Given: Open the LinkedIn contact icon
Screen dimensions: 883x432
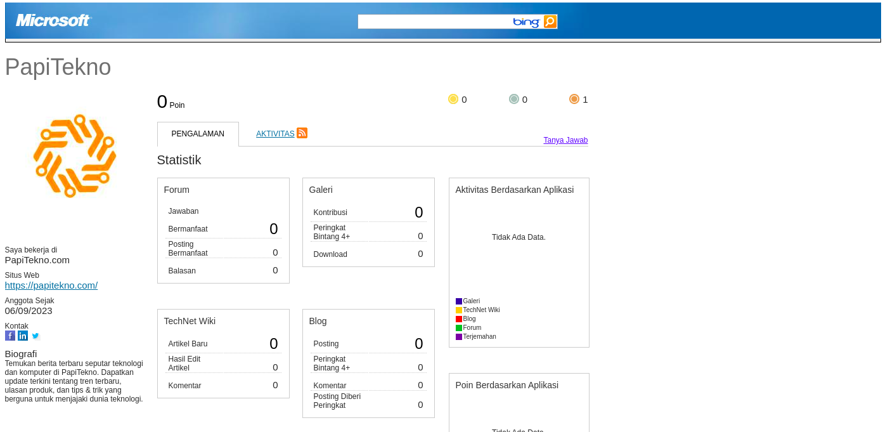Looking at the screenshot, I should (x=23, y=336).
